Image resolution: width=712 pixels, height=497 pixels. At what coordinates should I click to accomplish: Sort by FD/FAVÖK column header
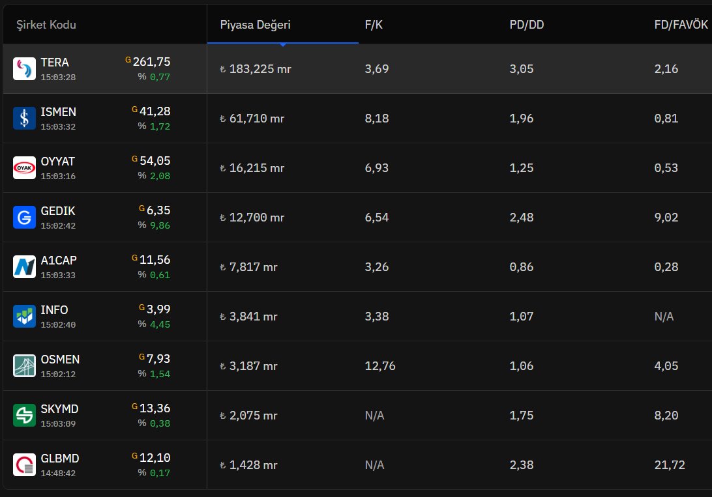coord(681,25)
